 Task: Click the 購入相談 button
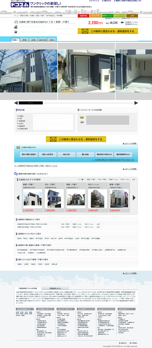[85, 154]
